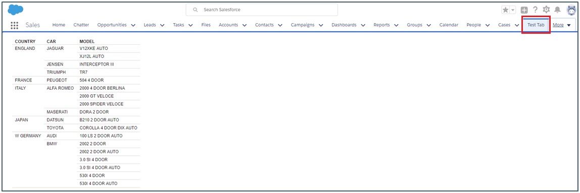Select the V12XKE AUTO model cell
580x193 pixels.
coord(94,48)
